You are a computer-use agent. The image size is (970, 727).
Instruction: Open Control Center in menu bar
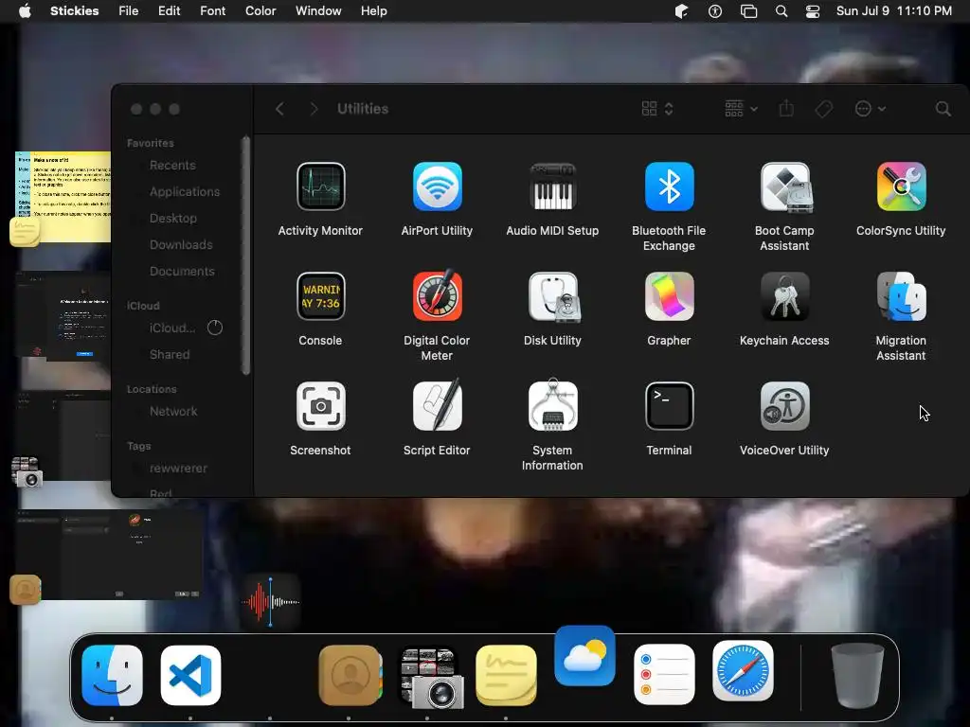pyautogui.click(x=812, y=11)
